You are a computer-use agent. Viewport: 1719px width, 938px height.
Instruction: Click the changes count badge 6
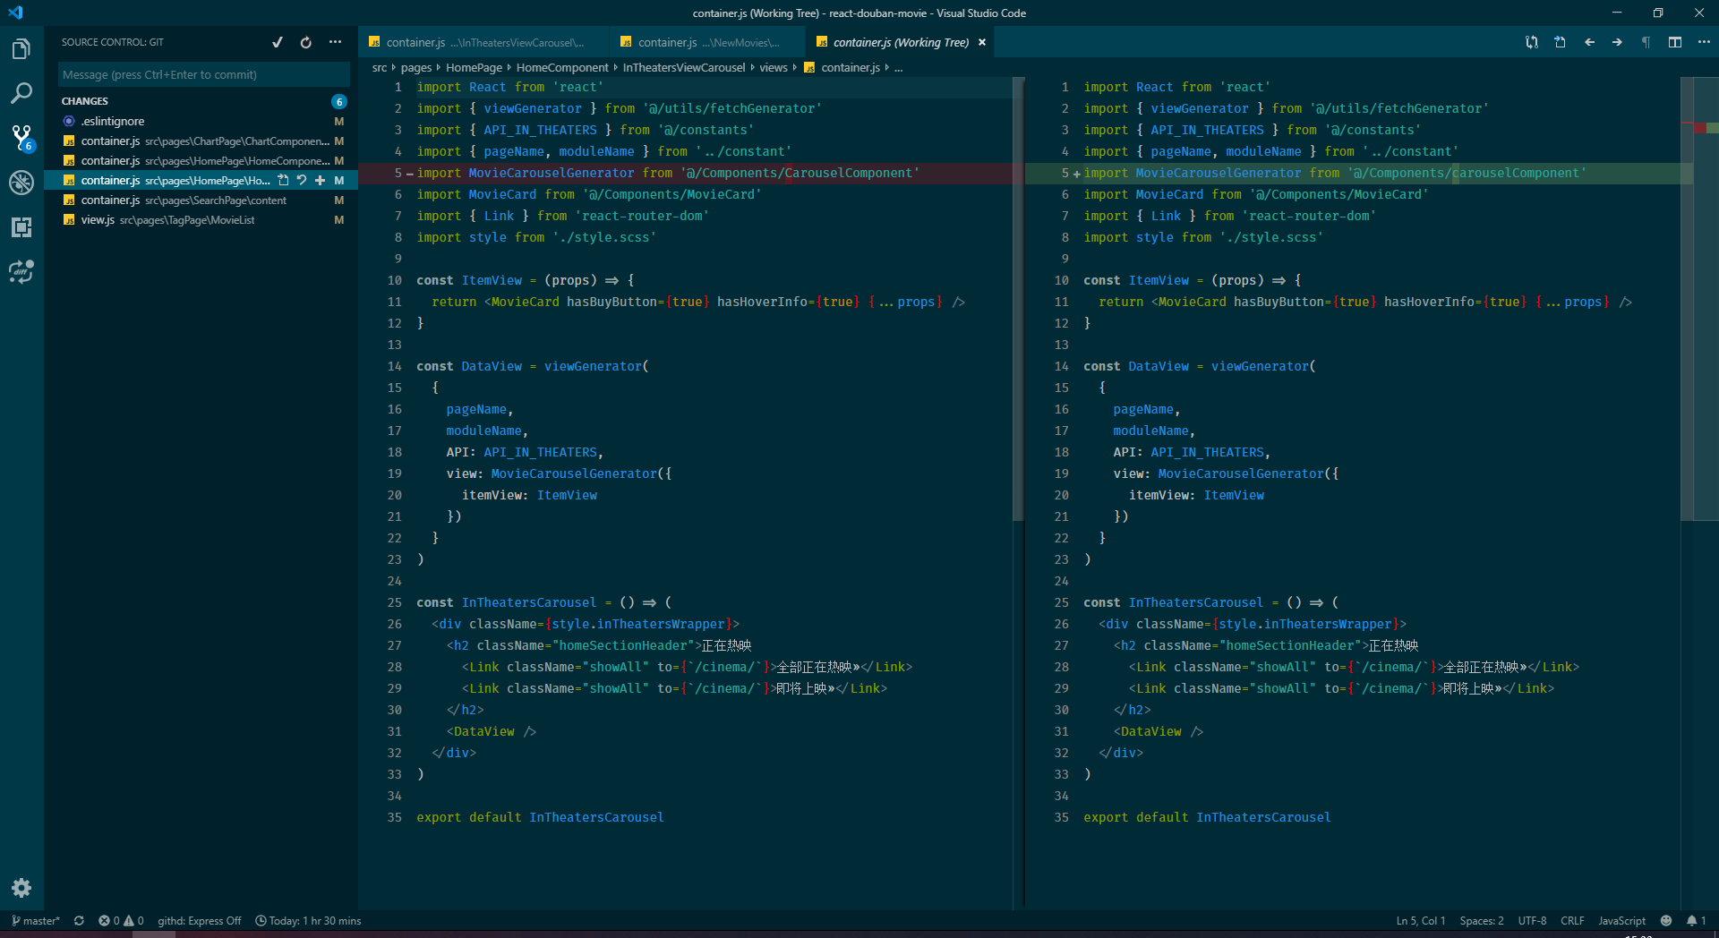pyautogui.click(x=339, y=101)
